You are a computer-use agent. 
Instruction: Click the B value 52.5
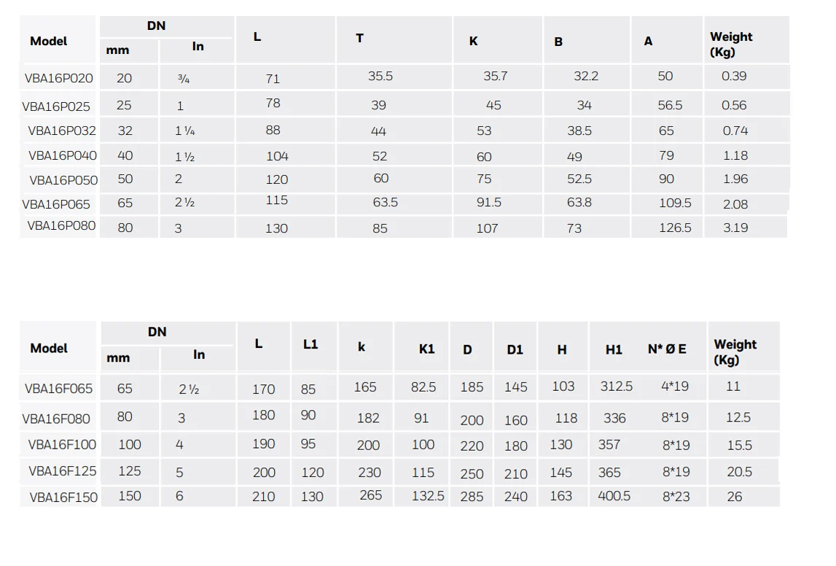point(579,179)
